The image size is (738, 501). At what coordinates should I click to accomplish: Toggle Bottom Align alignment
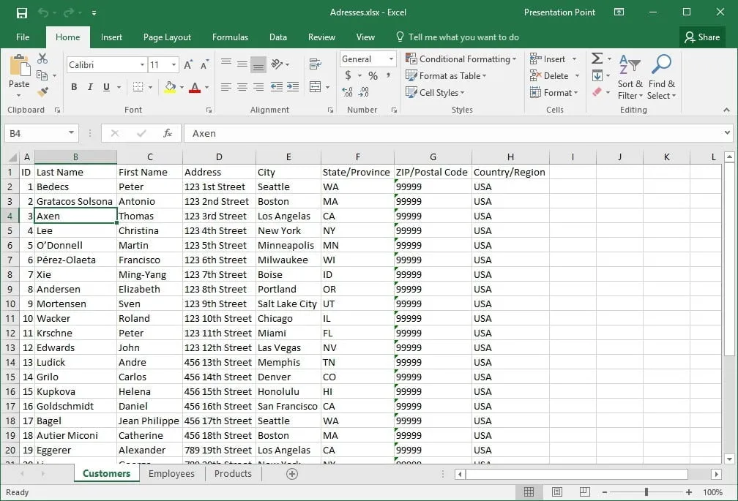(x=258, y=65)
